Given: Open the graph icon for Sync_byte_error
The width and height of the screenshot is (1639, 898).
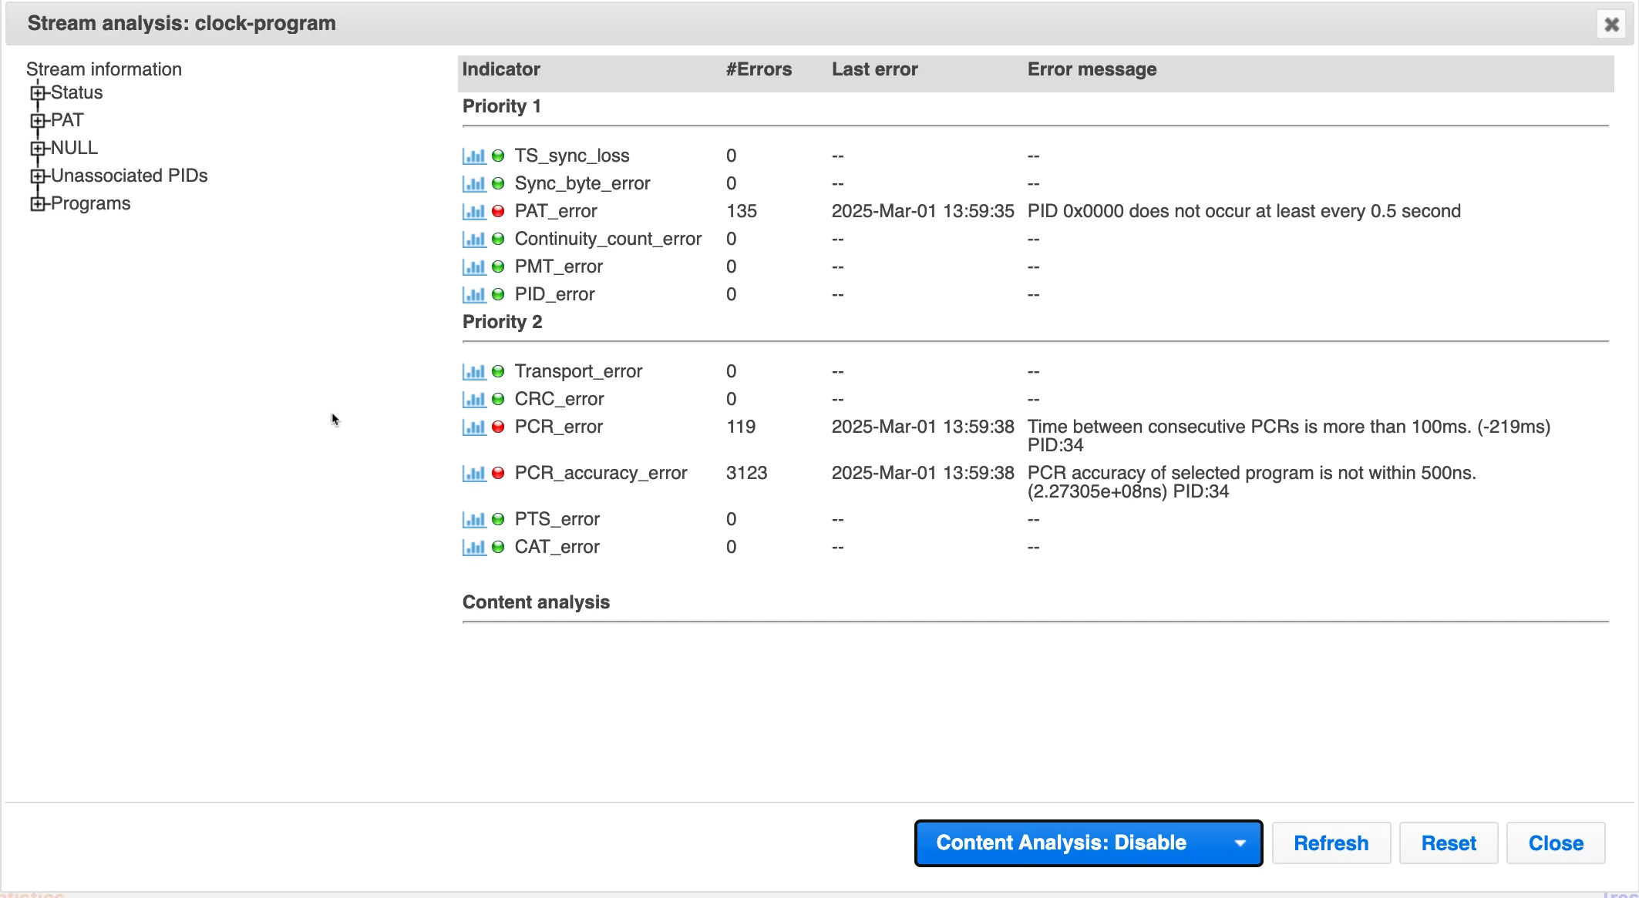Looking at the screenshot, I should (x=474, y=184).
